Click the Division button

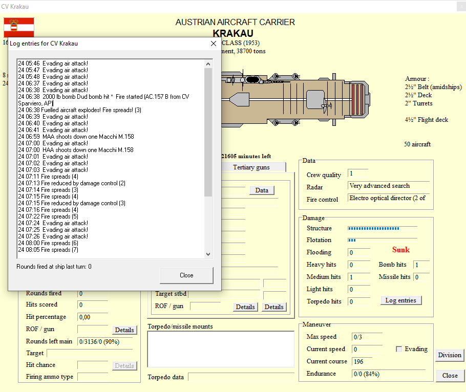coord(450,355)
